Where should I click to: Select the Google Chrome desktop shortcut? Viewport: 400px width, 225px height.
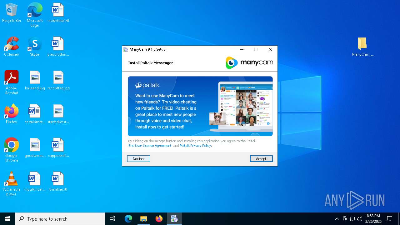[12, 150]
